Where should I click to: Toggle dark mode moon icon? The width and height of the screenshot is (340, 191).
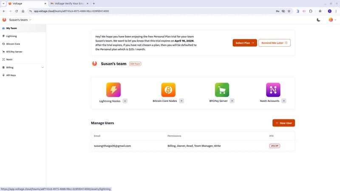click(319, 20)
